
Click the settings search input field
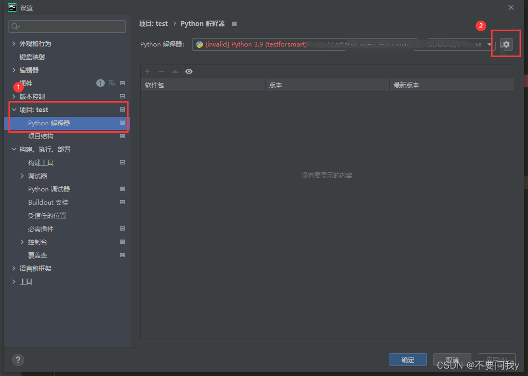(67, 26)
